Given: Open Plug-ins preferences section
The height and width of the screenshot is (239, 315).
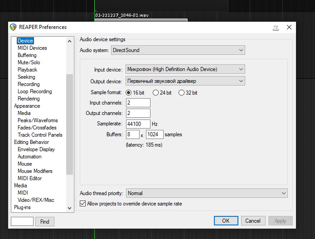Looking at the screenshot, I should point(22,207).
